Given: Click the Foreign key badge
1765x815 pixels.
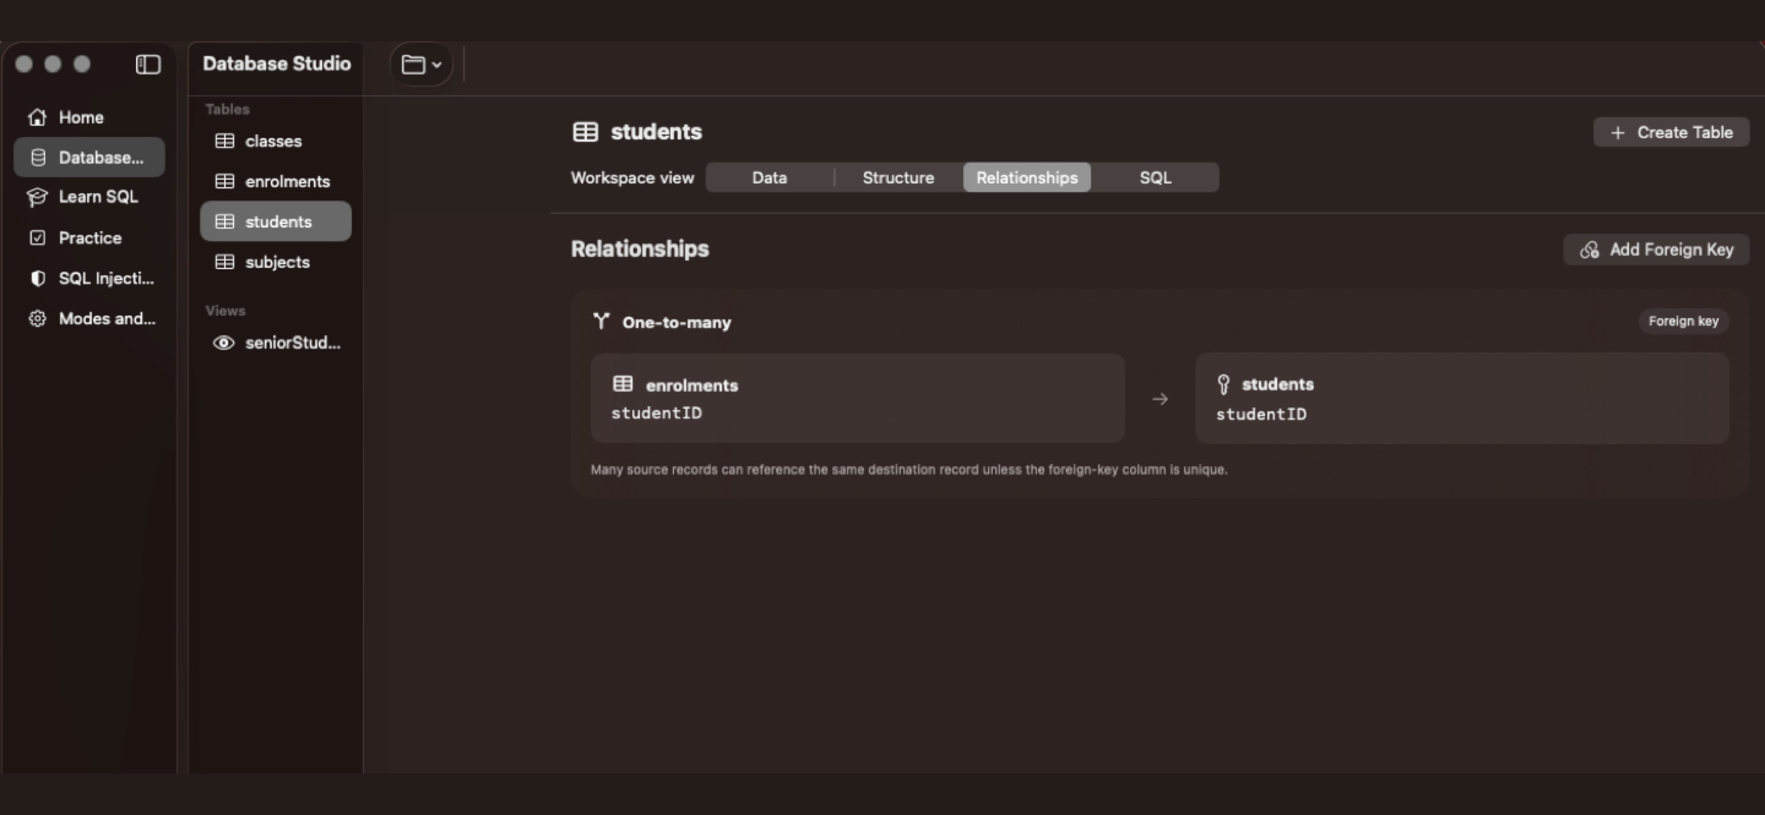Looking at the screenshot, I should pos(1684,321).
